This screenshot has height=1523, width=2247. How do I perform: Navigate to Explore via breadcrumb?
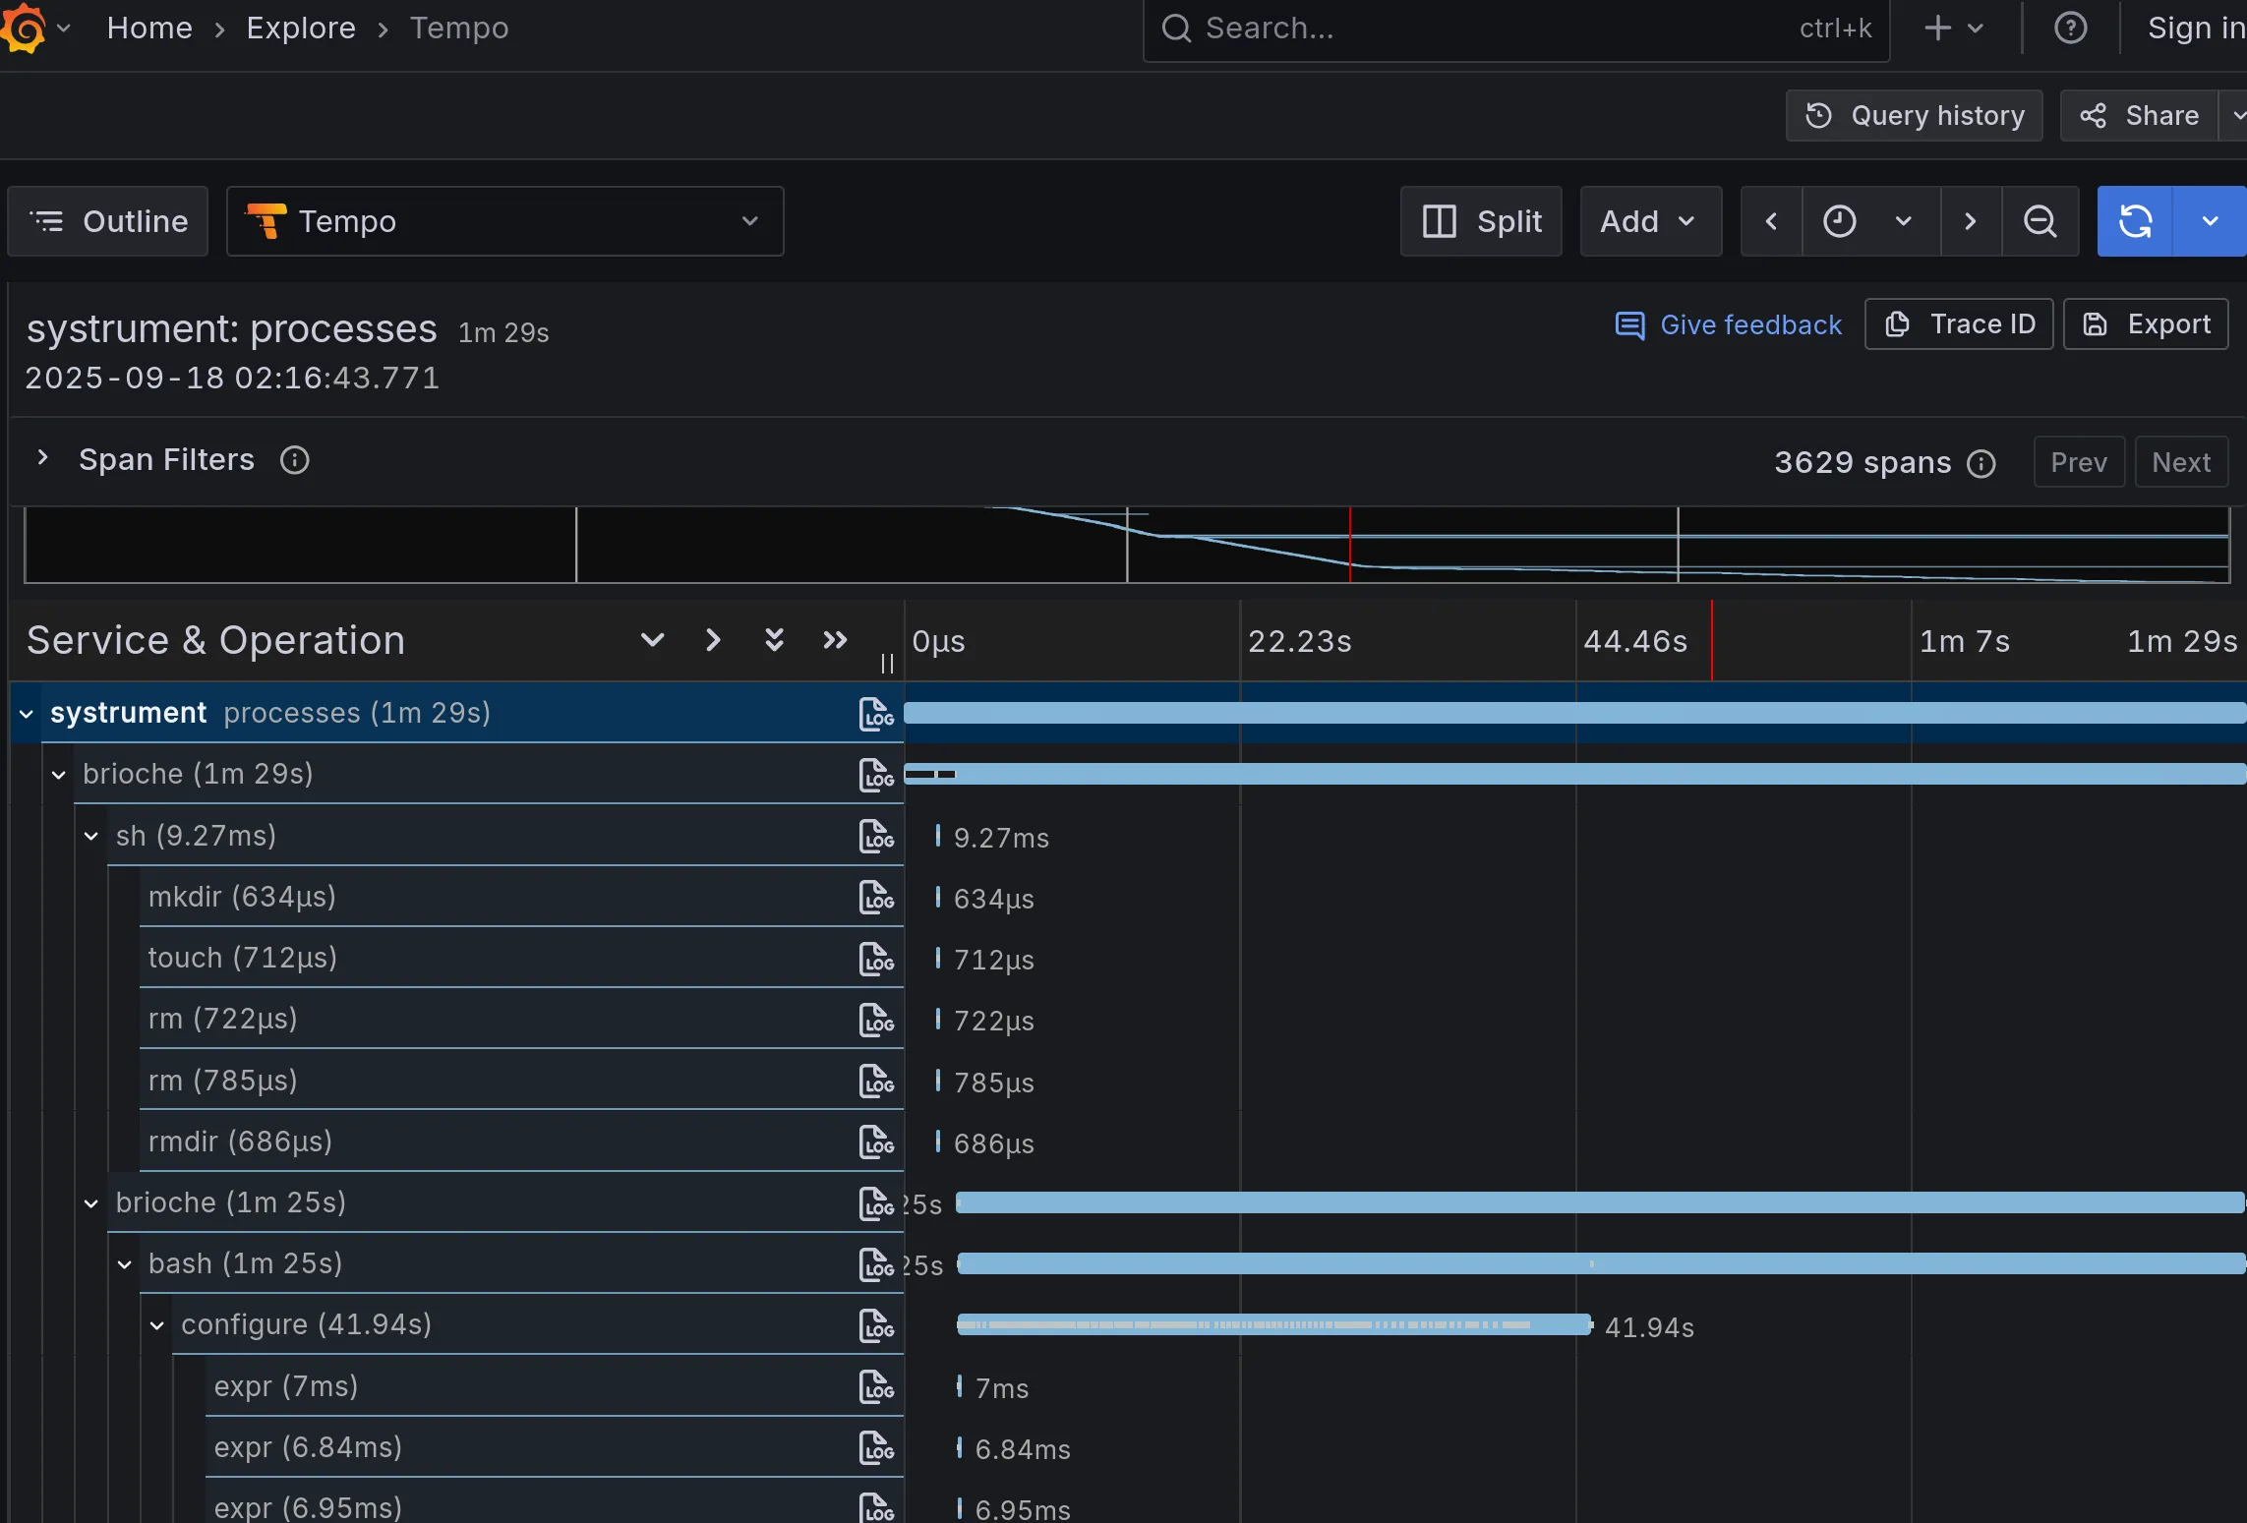(x=300, y=28)
